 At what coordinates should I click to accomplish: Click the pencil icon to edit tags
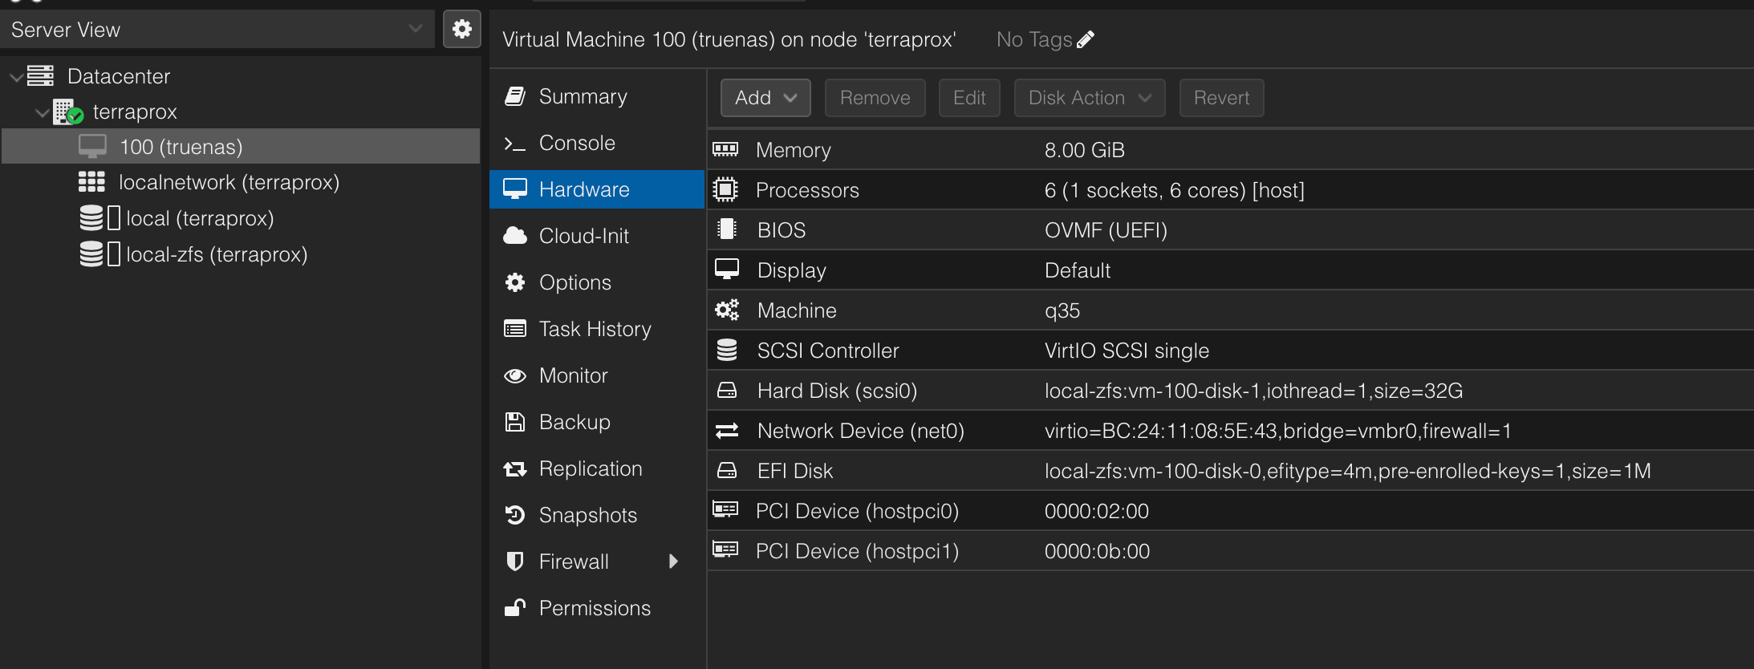(x=1086, y=39)
